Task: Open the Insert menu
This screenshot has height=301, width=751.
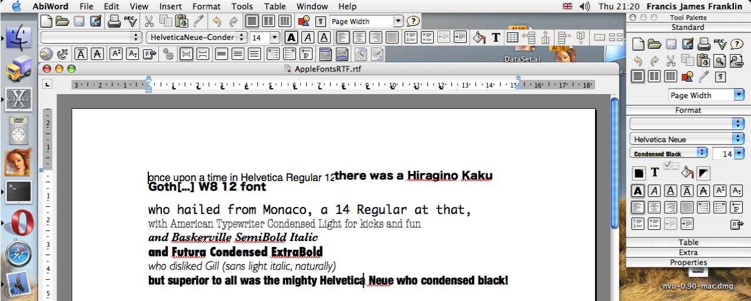Action: tap(171, 6)
